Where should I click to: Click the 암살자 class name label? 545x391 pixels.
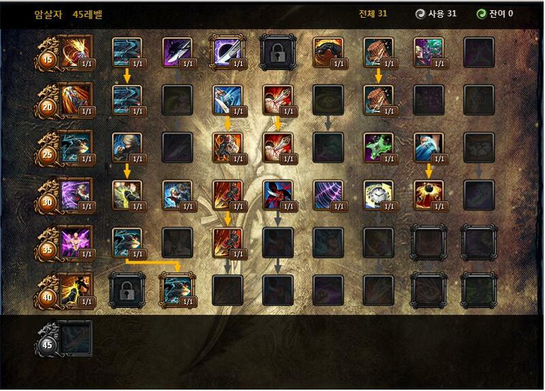click(48, 14)
